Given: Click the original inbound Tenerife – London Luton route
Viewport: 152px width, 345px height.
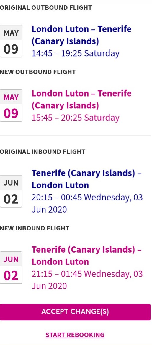Looking at the screenshot, I should (x=87, y=179).
